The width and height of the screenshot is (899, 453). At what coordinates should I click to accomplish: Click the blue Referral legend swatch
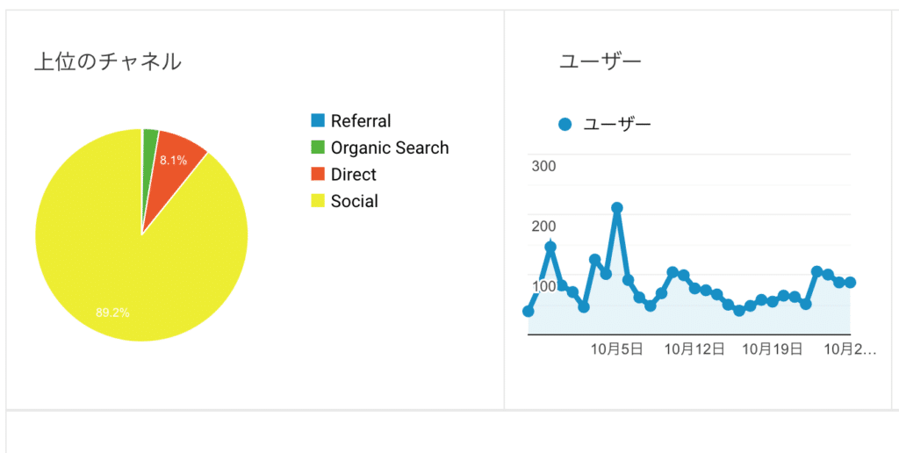[318, 120]
